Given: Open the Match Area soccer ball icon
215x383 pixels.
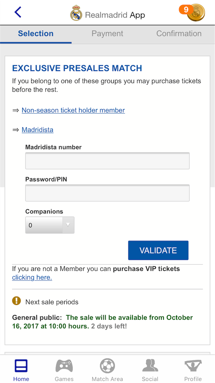Looking at the screenshot, I should [x=107, y=366].
